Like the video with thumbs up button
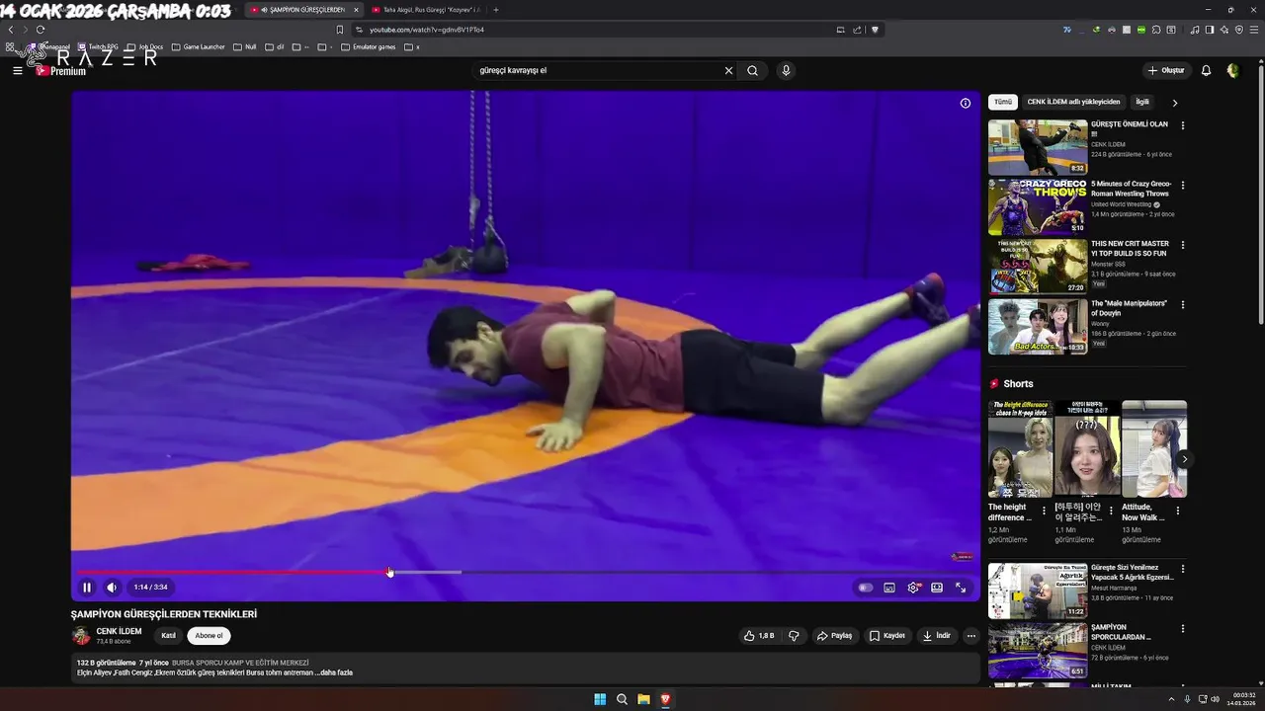The image size is (1265, 711). 759,636
